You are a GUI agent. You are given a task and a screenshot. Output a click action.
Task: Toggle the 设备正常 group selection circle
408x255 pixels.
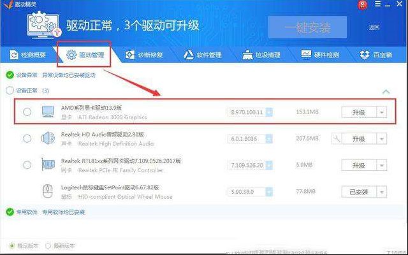click(x=10, y=91)
